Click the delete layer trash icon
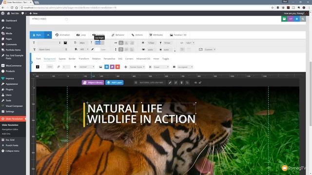This screenshot has height=175, width=312. (181, 83)
